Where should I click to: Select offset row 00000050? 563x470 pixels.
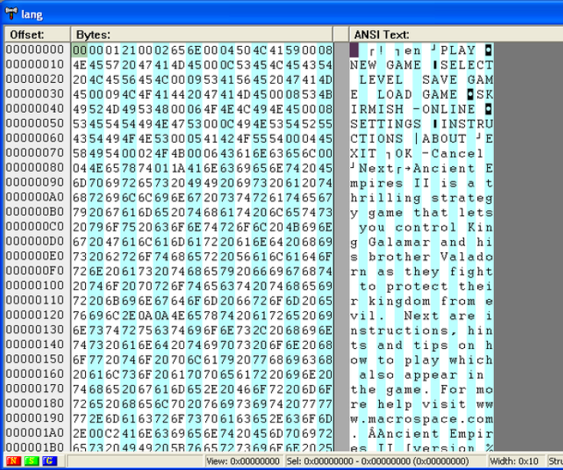pyautogui.click(x=34, y=123)
